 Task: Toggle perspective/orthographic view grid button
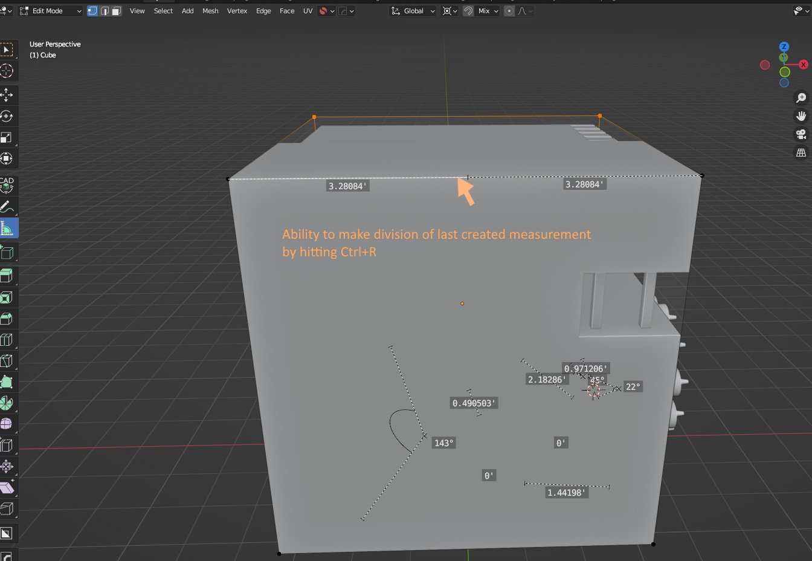(801, 153)
